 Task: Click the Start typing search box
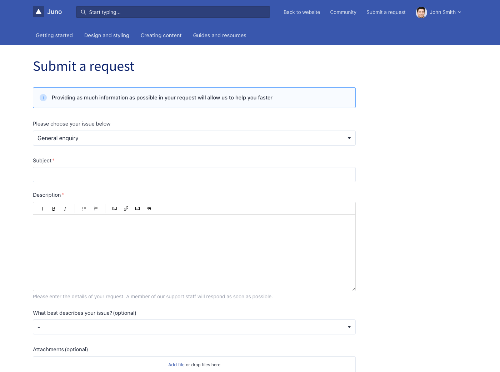click(173, 12)
